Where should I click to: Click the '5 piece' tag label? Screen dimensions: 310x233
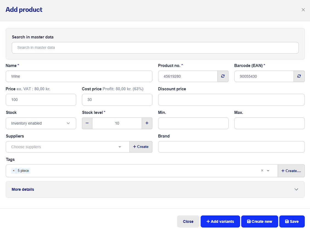click(23, 171)
